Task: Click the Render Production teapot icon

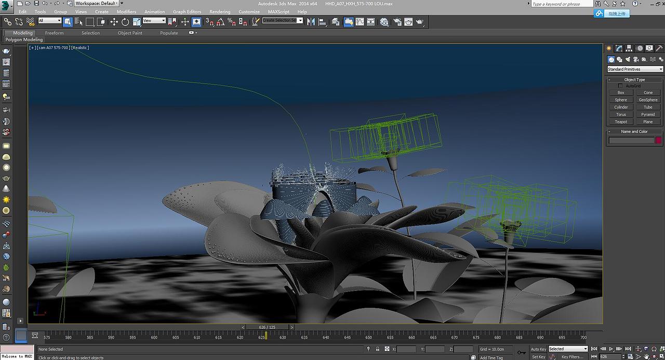Action: [x=420, y=21]
